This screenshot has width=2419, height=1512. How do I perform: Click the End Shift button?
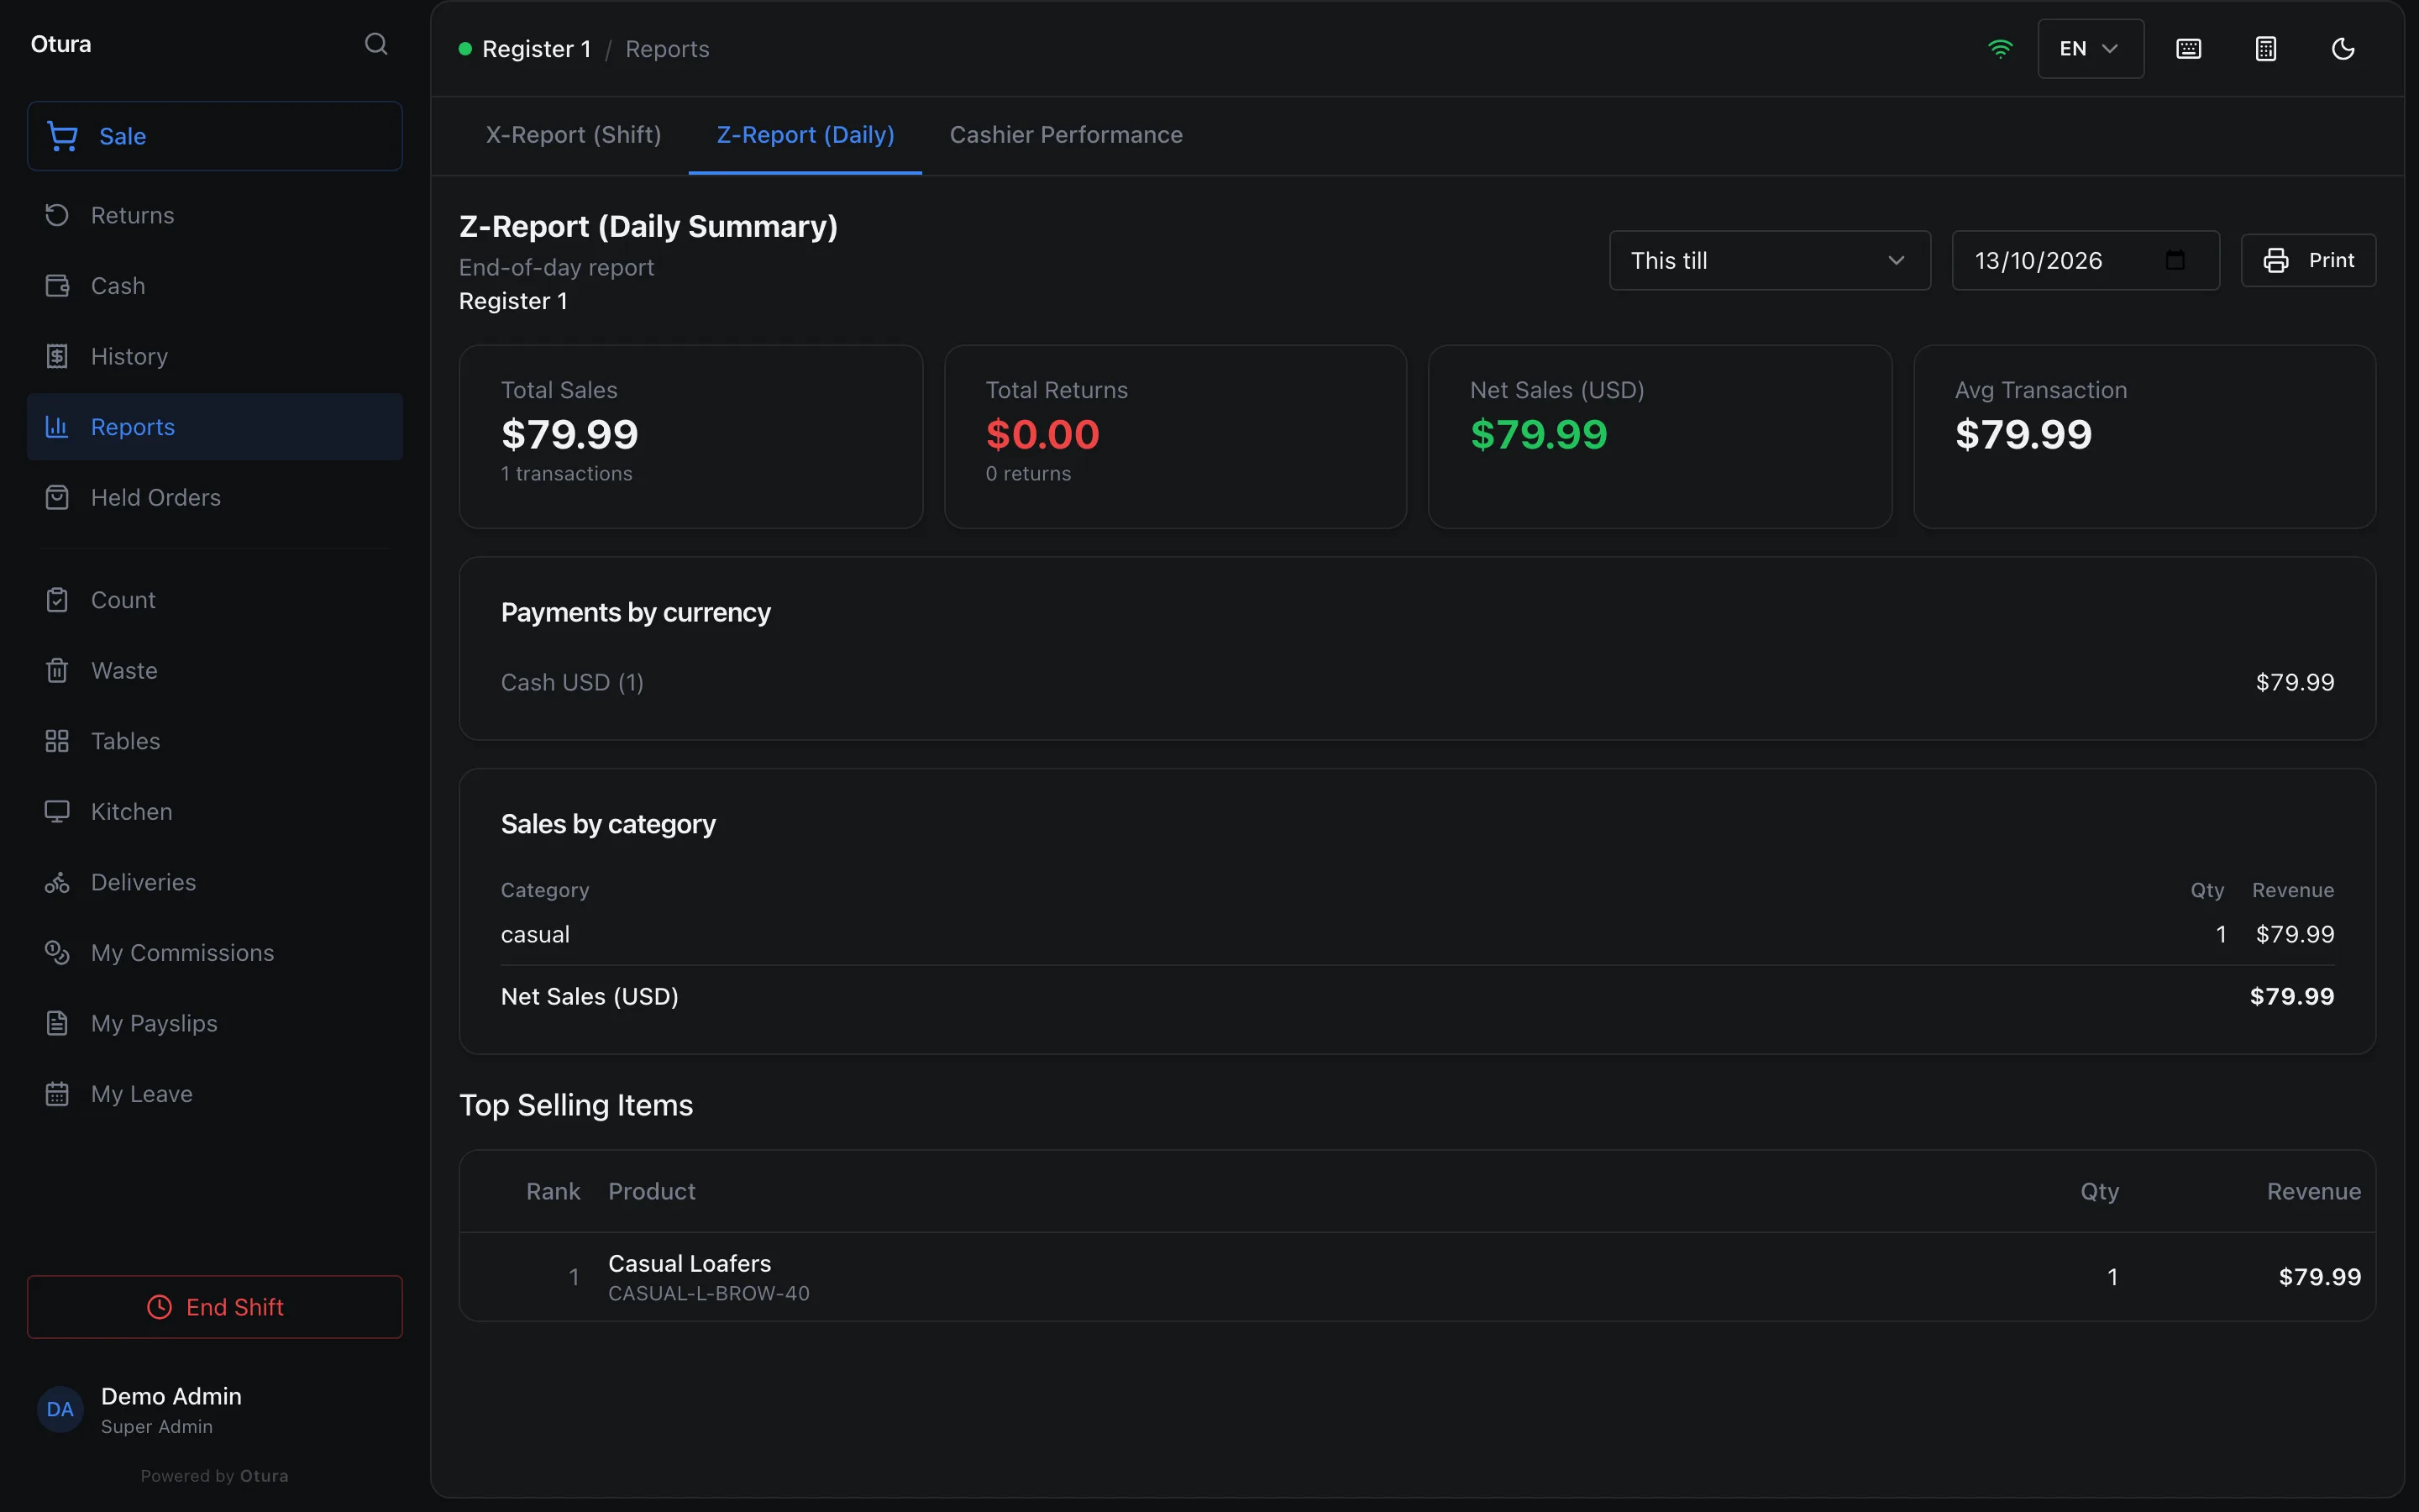[215, 1307]
